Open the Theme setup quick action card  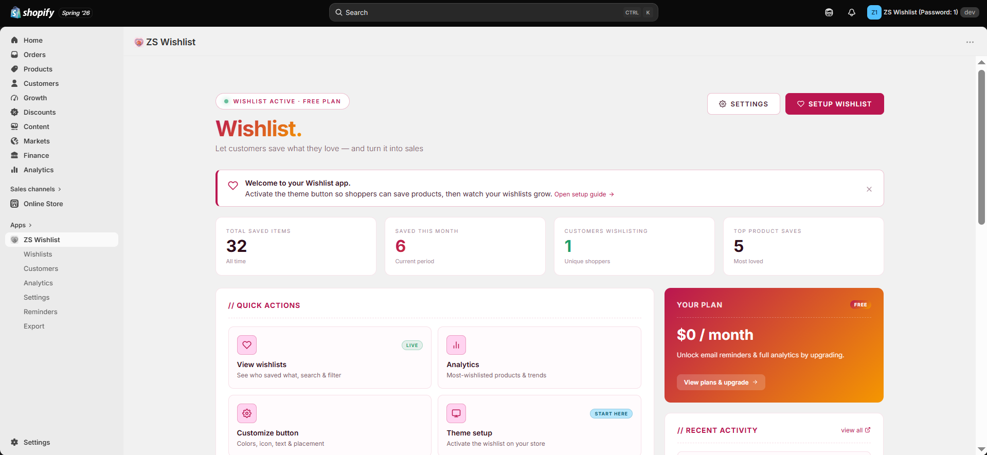pyautogui.click(x=539, y=425)
